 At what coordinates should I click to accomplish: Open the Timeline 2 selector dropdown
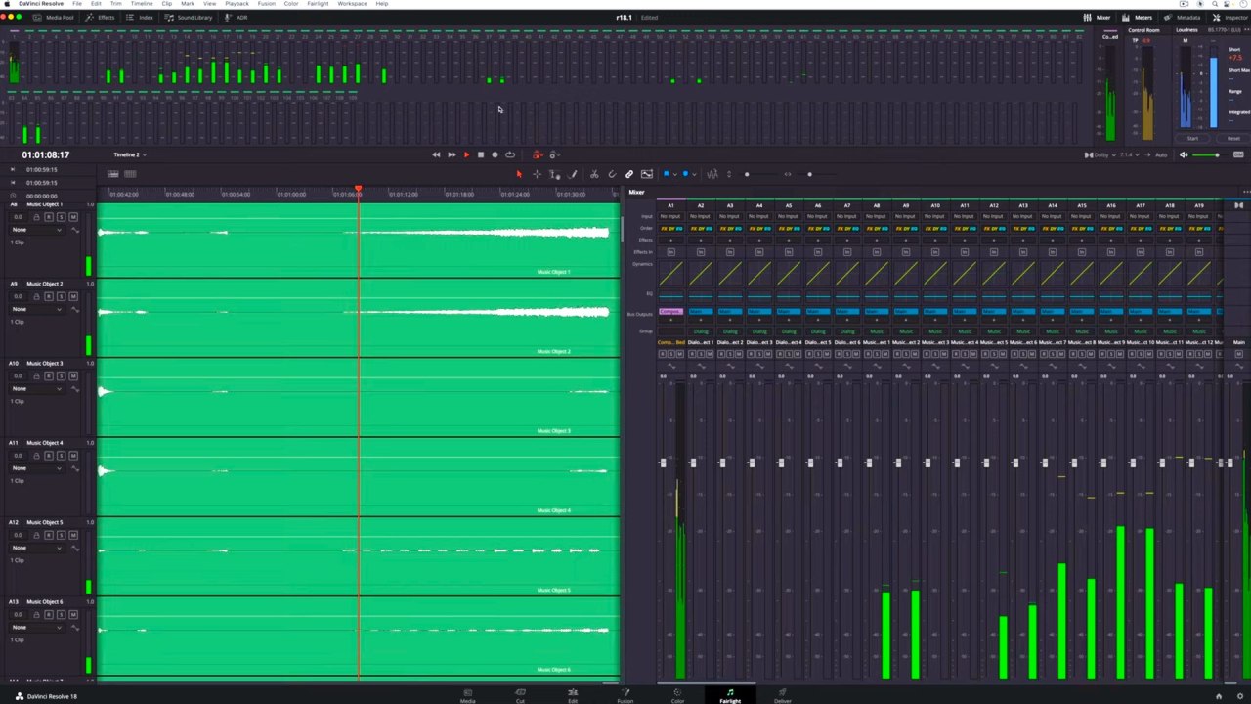pyautogui.click(x=130, y=154)
